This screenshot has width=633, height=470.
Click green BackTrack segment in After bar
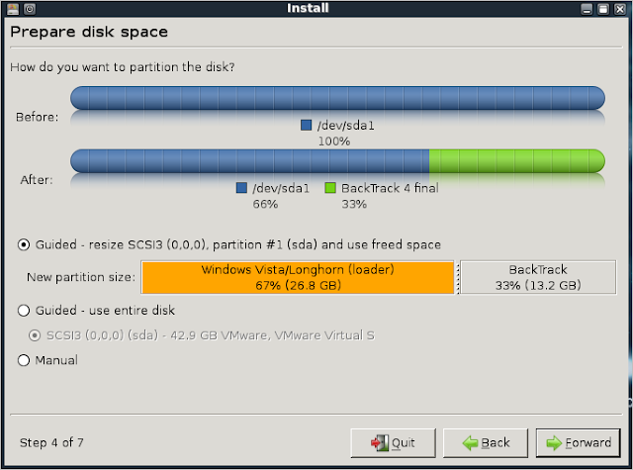(516, 160)
